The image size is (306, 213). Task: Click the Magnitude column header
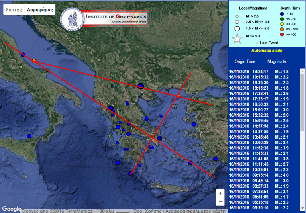point(277,61)
